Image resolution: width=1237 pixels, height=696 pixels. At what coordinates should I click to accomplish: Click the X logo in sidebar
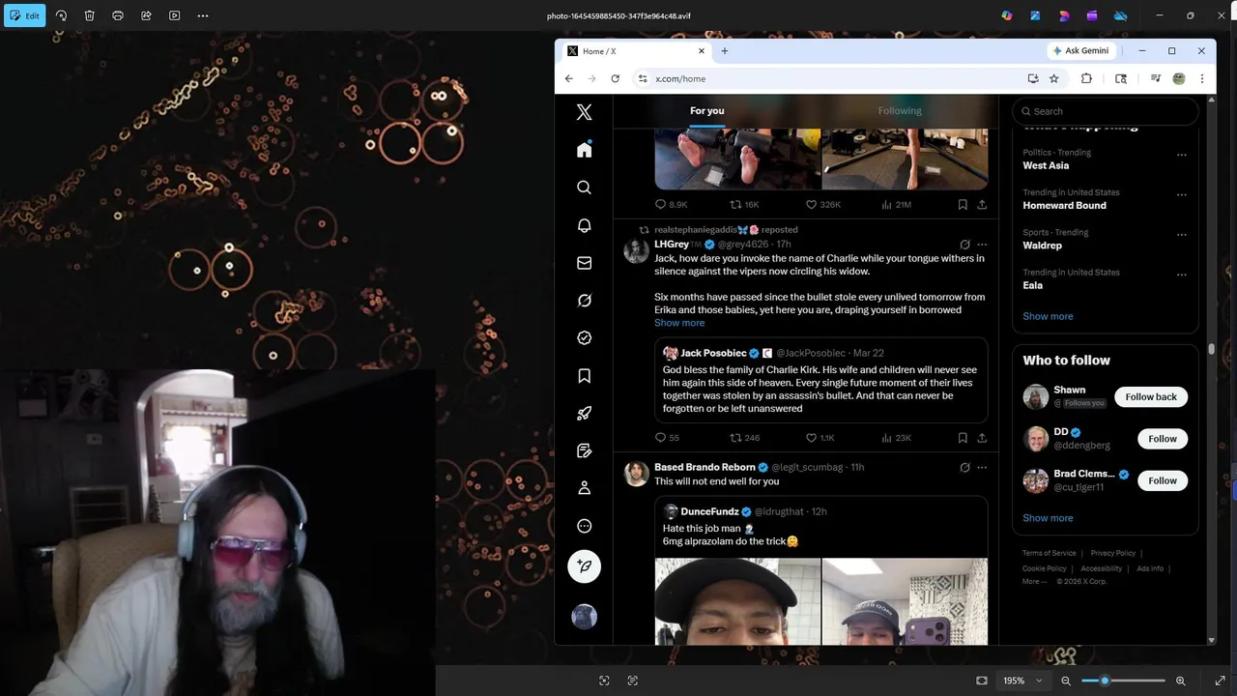click(584, 112)
